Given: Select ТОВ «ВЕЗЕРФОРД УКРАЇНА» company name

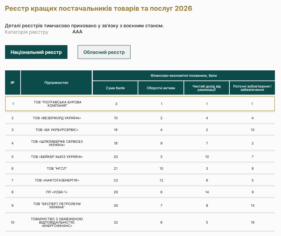Looking at the screenshot, I should pyautogui.click(x=57, y=118).
